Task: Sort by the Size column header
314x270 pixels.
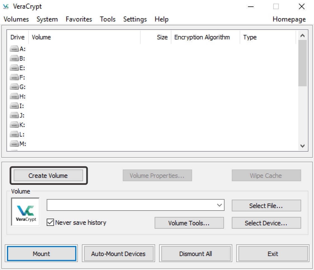Action: pos(156,37)
